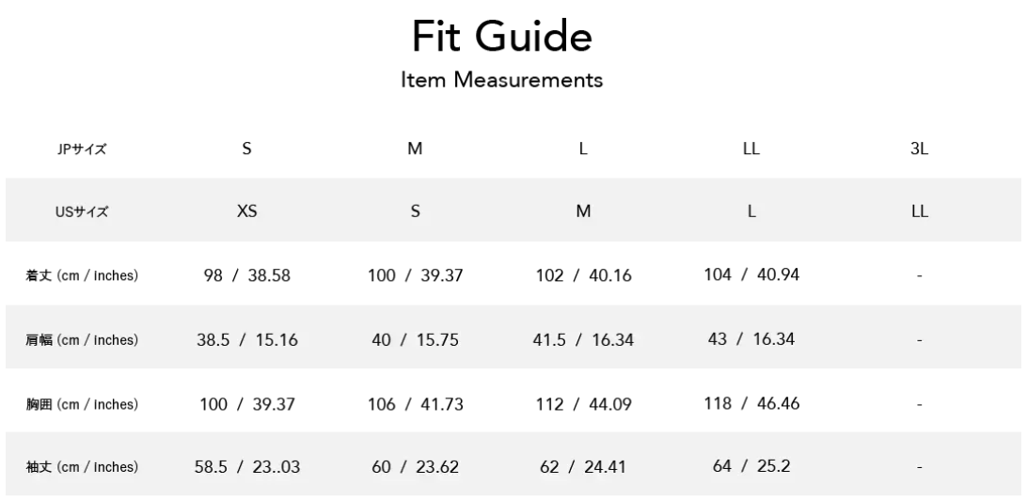Select the 58.5 / 23..03 sleeve length value
Screen dimensions: 1027x500
pyautogui.click(x=246, y=467)
